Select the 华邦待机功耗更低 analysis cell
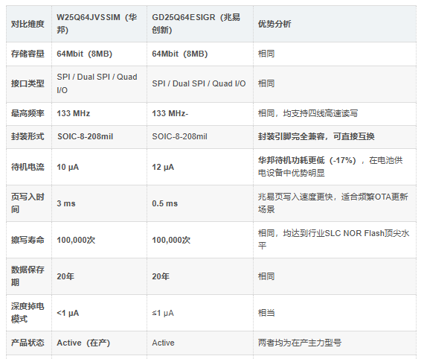 (x=335, y=167)
